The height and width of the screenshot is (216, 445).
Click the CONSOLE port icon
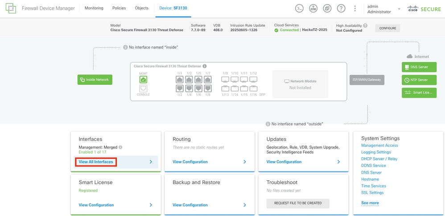coord(143,88)
